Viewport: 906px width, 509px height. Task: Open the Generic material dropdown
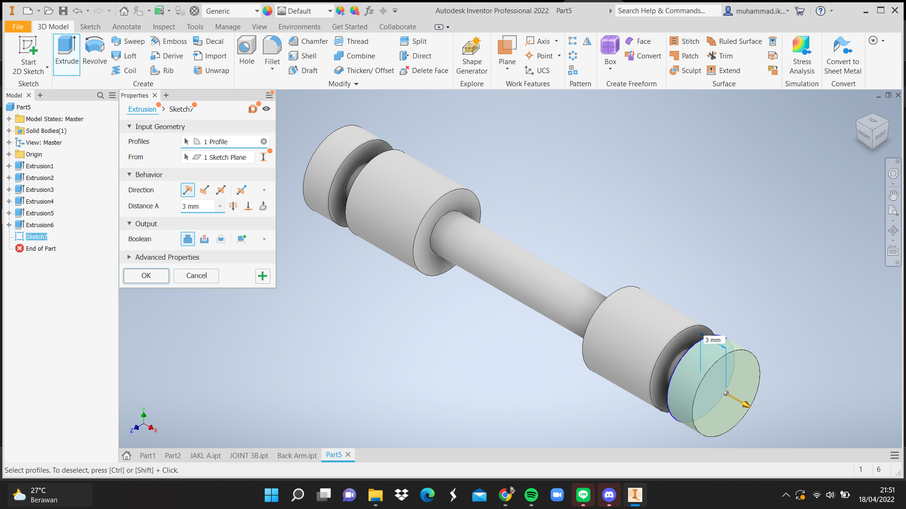(257, 11)
